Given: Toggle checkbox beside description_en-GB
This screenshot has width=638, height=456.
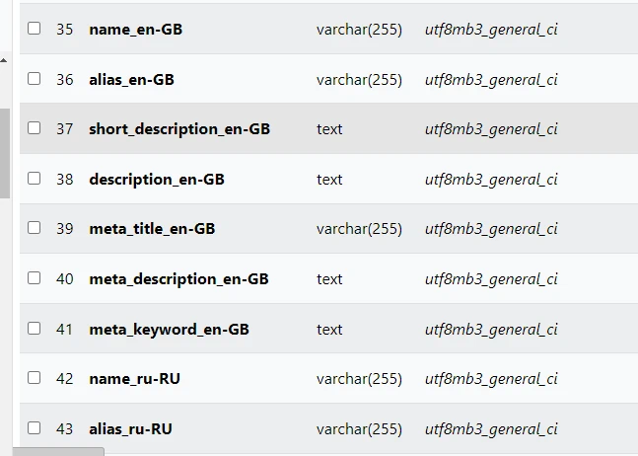Looking at the screenshot, I should tap(35, 179).
